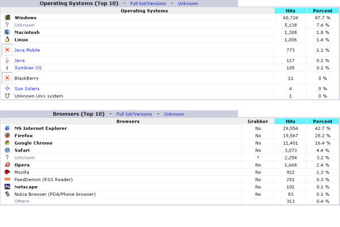Screen dimensions: 340x227
Task: Click the FeedDemon RSS Reader icon
Action: tap(7, 179)
